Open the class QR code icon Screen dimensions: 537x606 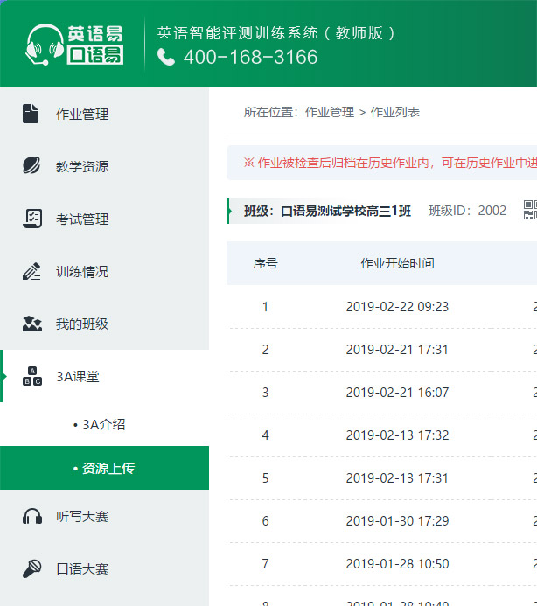529,210
